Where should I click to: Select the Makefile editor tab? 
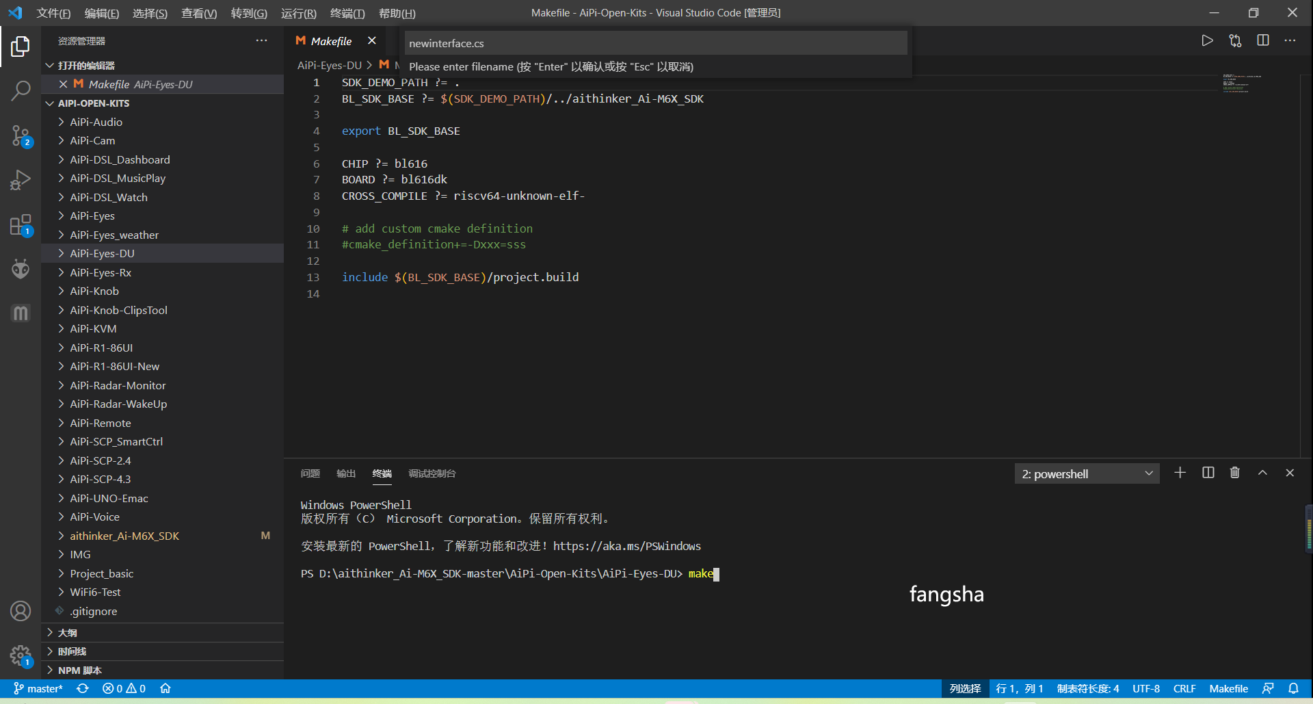tap(331, 41)
